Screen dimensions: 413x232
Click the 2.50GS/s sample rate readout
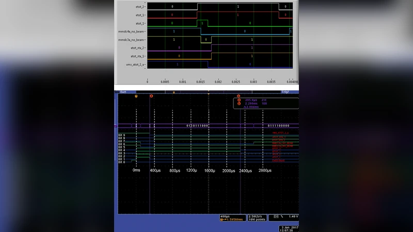(256, 216)
